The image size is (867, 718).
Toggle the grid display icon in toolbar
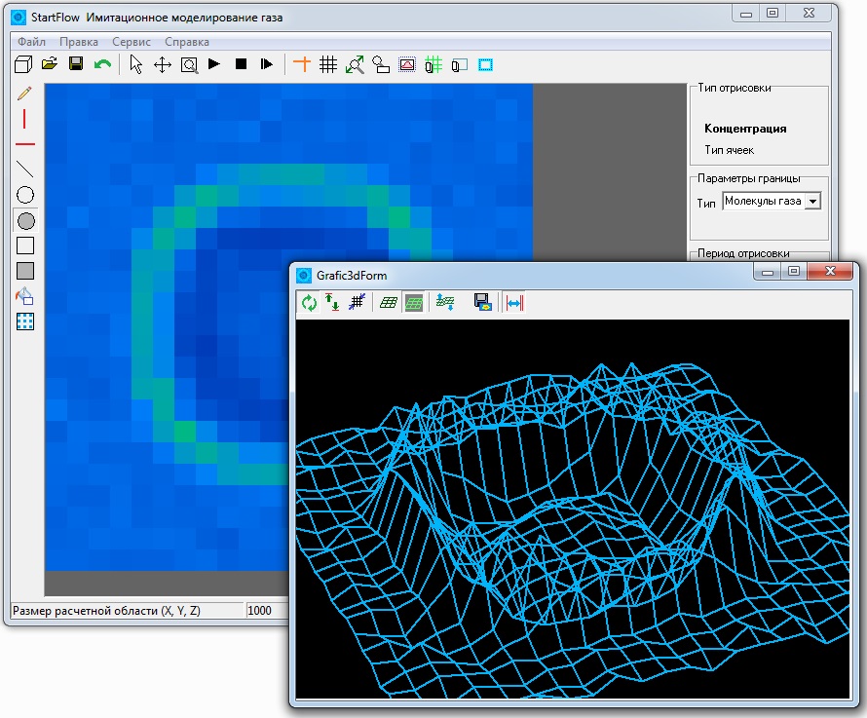click(328, 64)
